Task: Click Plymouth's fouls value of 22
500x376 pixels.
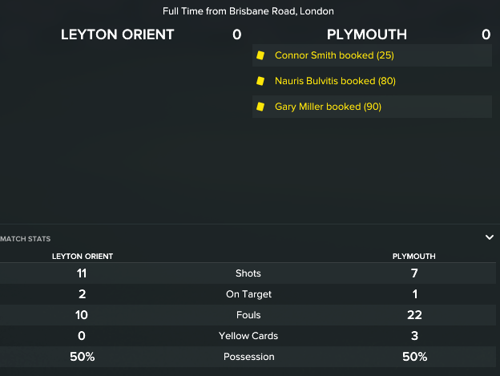Action: point(414,315)
